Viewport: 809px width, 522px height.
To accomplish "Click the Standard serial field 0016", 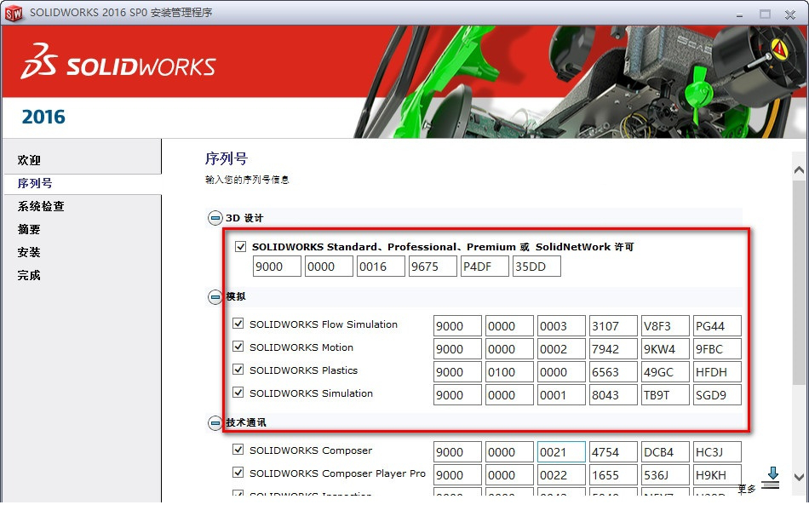I will 381,267.
